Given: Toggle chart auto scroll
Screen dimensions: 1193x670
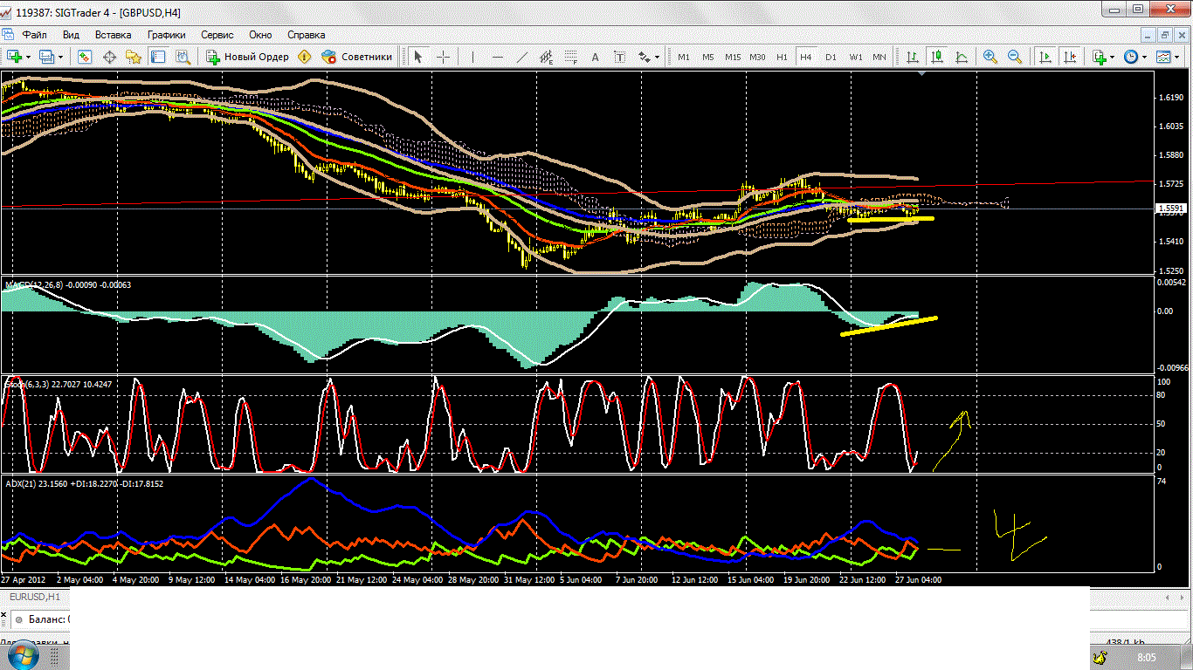Looking at the screenshot, I should (1045, 57).
